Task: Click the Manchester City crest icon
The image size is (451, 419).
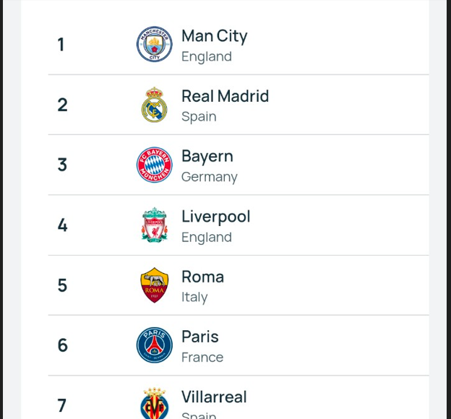Action: [155, 44]
